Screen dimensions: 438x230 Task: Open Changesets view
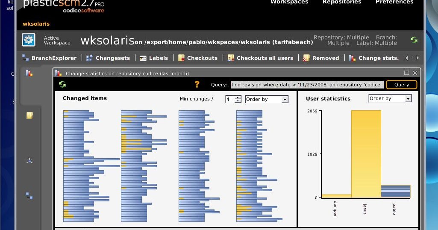point(108,58)
